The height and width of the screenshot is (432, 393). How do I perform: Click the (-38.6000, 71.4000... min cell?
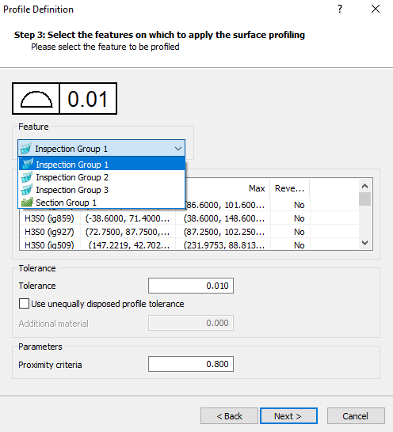pos(128,218)
